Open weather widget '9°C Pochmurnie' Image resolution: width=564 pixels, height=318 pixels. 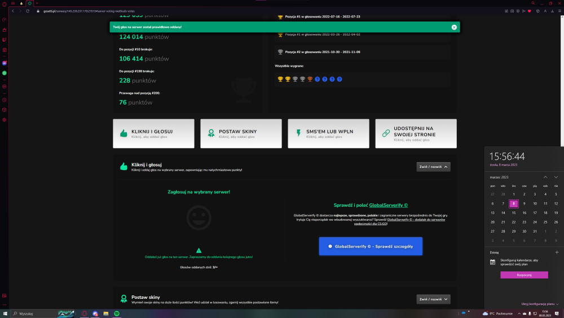[498, 313]
